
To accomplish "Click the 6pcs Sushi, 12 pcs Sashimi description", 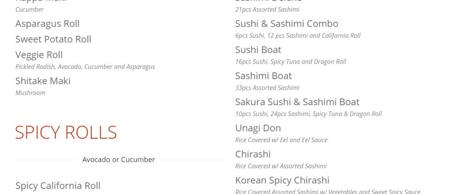I will tap(297, 36).
